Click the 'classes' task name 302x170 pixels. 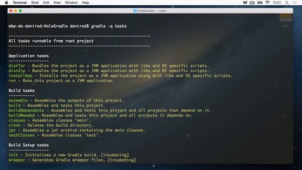click(17, 120)
